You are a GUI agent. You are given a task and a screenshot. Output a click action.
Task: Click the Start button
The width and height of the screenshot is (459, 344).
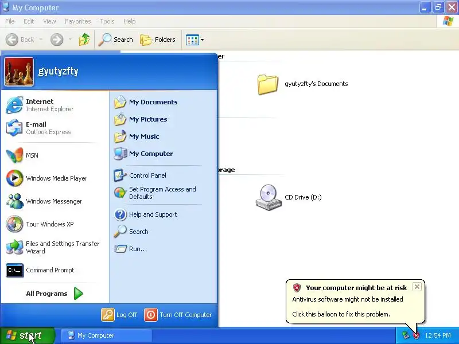click(x=27, y=335)
